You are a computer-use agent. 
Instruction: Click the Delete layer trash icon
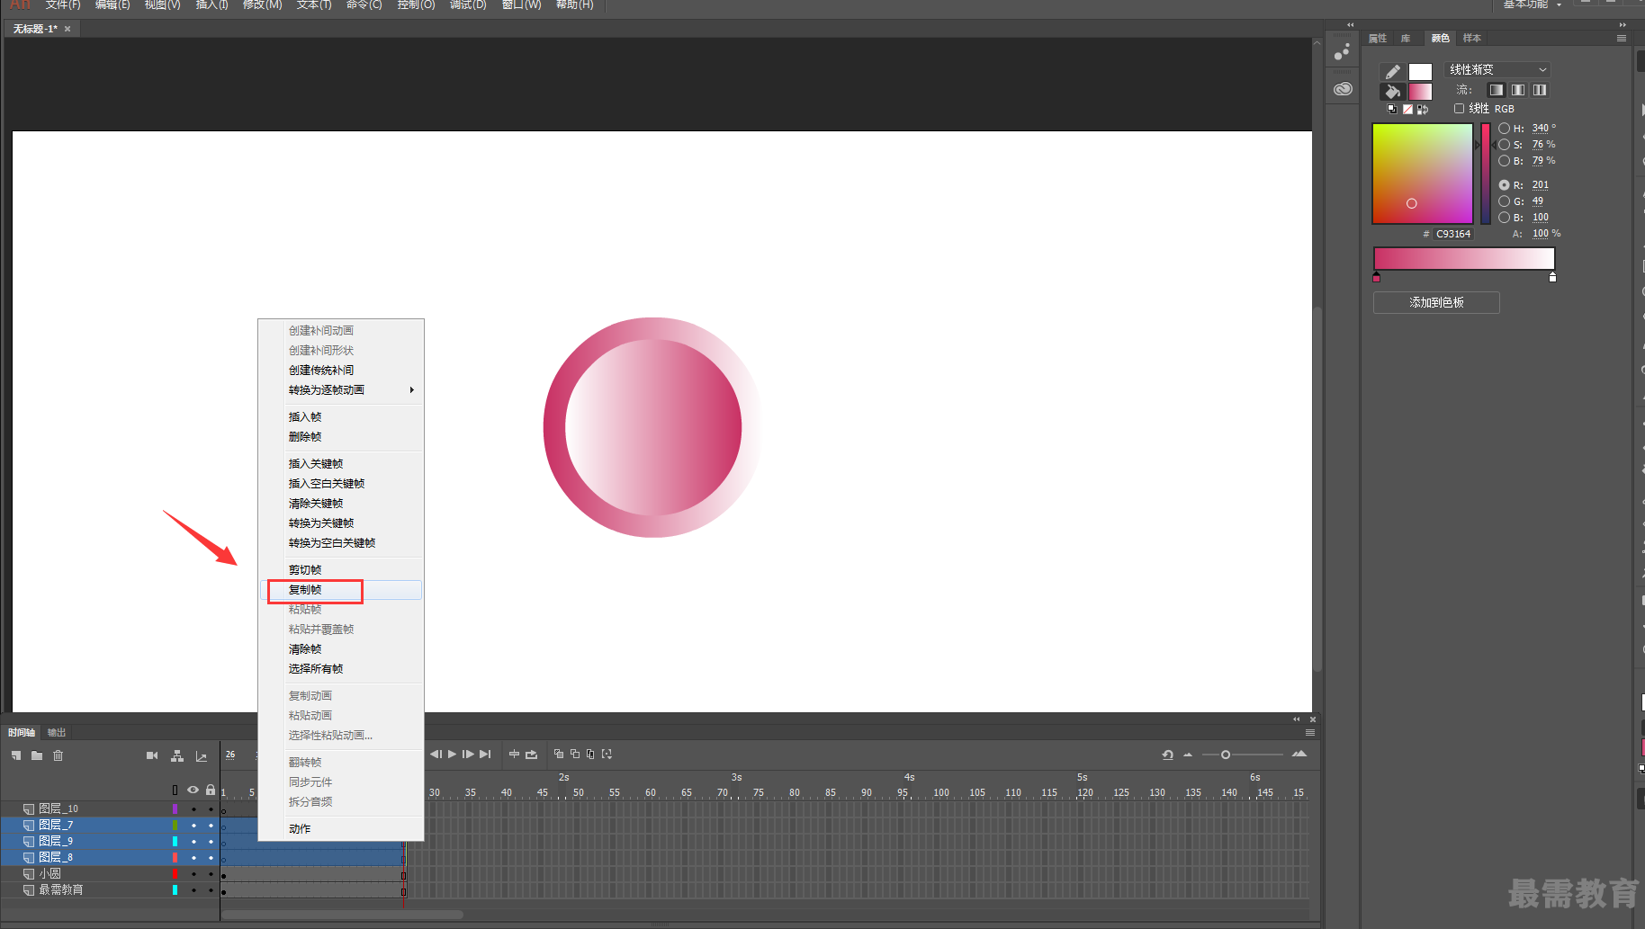click(x=58, y=755)
